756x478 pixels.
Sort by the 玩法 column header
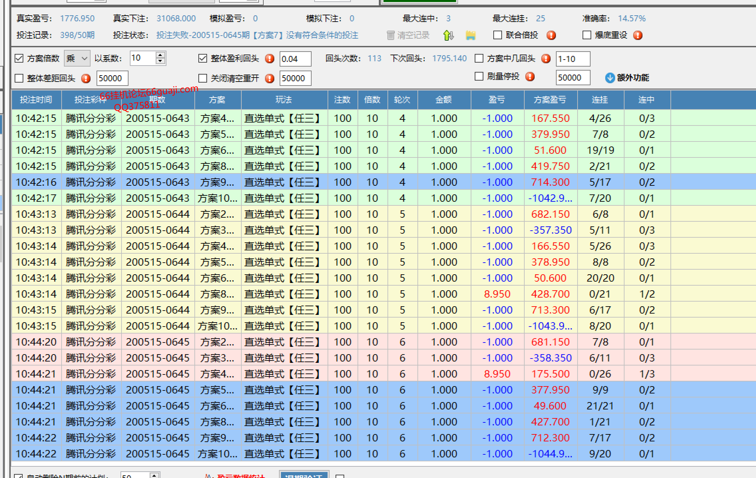(x=284, y=100)
